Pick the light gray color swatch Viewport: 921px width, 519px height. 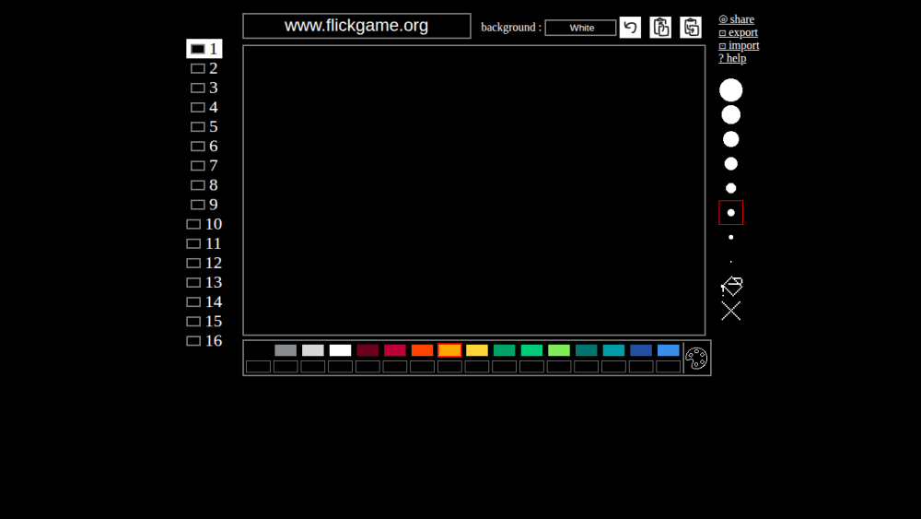click(x=312, y=350)
